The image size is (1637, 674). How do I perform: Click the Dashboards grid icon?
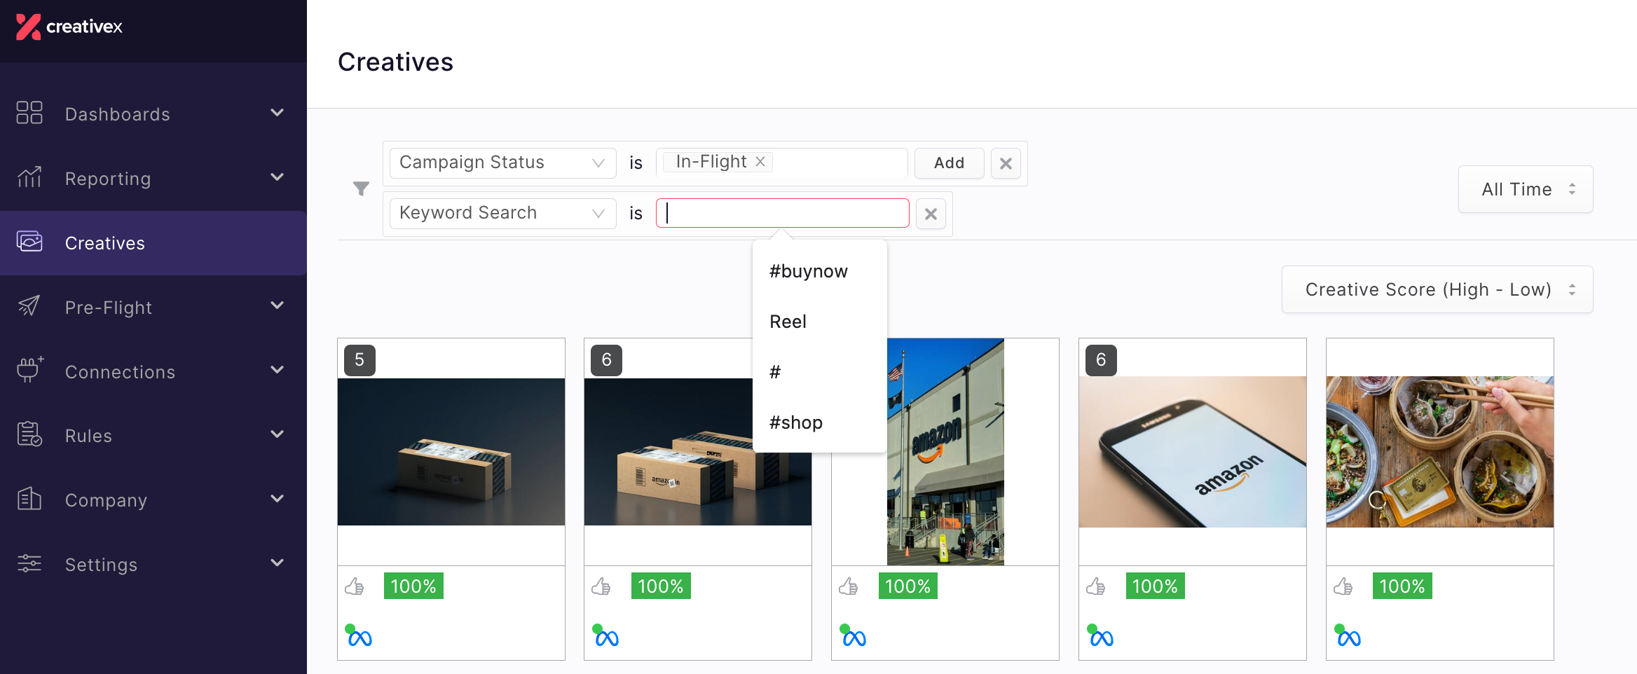pos(29,113)
